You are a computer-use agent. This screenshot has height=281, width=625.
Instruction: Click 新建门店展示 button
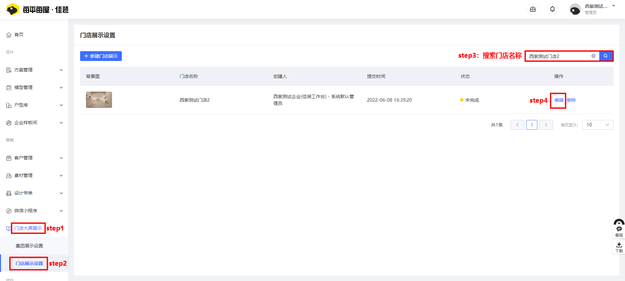101,56
